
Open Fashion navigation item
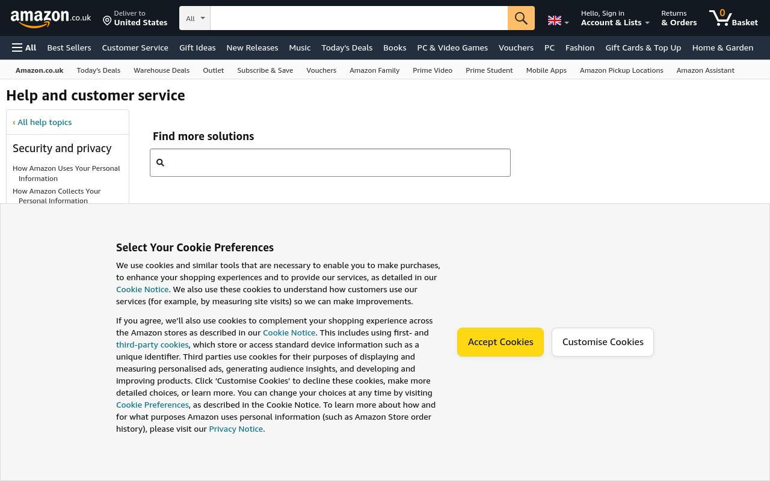click(x=580, y=47)
